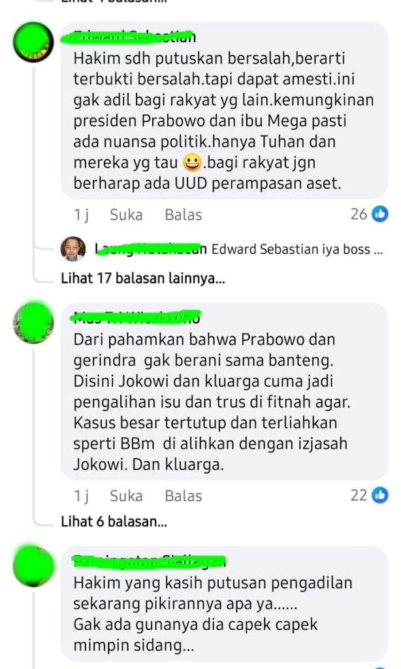This screenshot has height=669, width=401.
Task: Click the like reaction icon showing 22
Action: coord(379,495)
